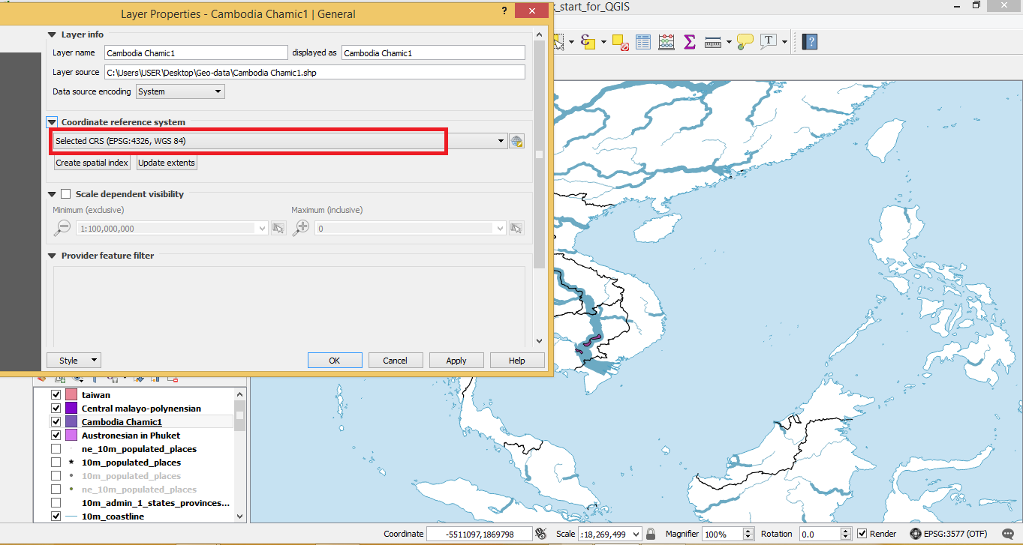
Task: Collapse the Layer info section
Action: tap(53, 34)
